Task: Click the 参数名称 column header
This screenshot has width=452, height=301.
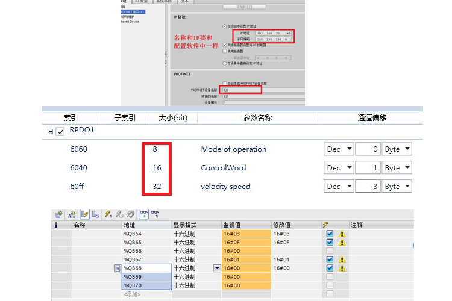Action: coord(257,118)
